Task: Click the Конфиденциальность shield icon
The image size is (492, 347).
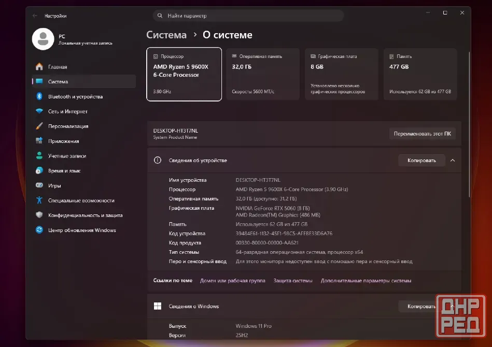Action: click(39, 215)
